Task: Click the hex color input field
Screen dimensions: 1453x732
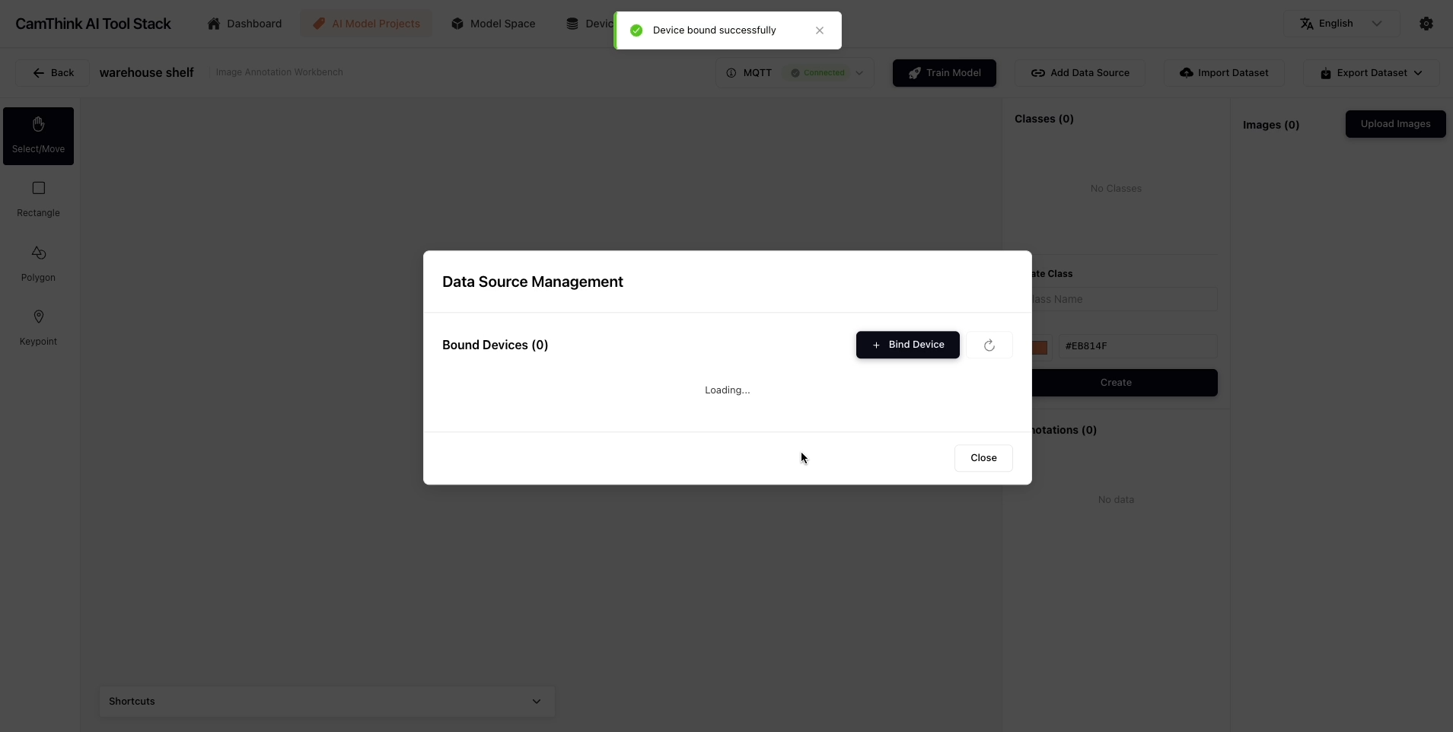Action: pos(1137,346)
